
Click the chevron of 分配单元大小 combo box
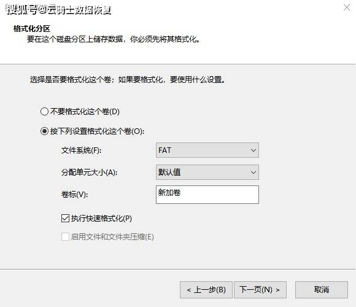coord(253,172)
